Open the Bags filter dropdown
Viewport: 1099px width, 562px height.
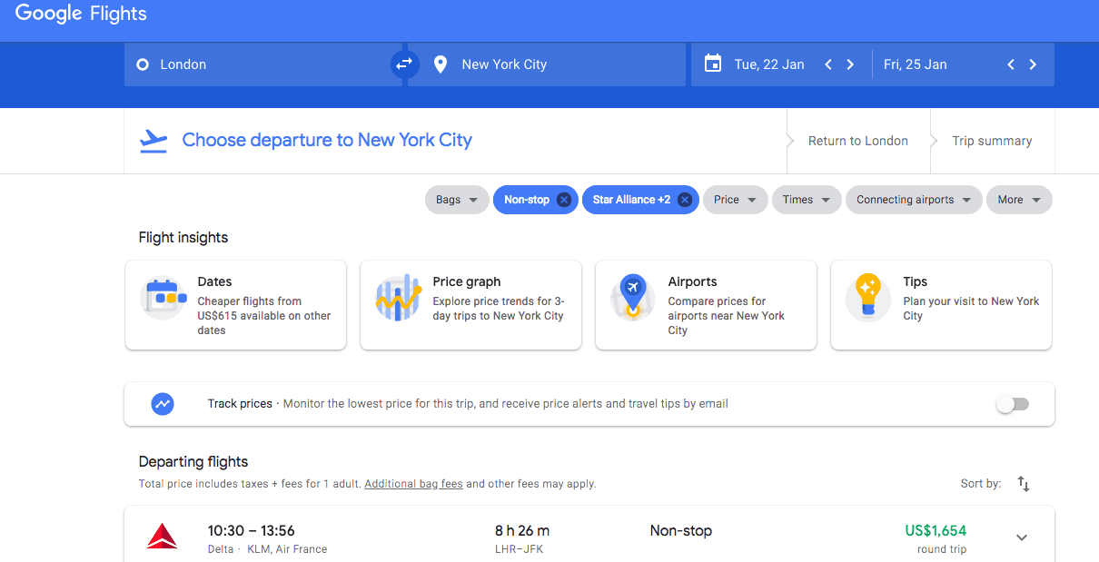457,200
